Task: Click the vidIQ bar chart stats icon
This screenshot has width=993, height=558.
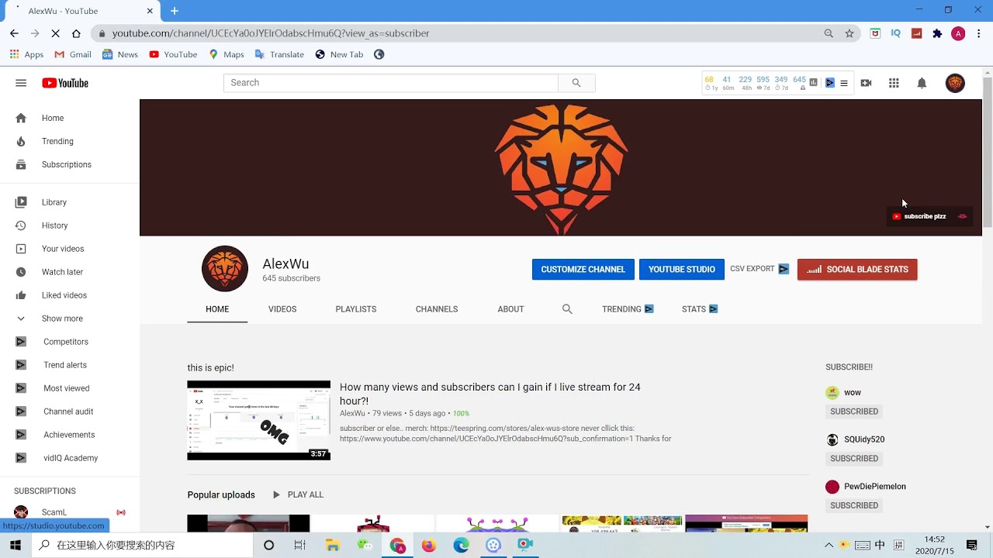Action: click(813, 82)
